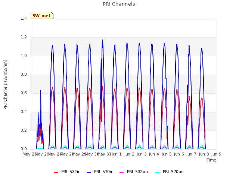Click the magenta PRI_532out legend swatch

pos(122,172)
